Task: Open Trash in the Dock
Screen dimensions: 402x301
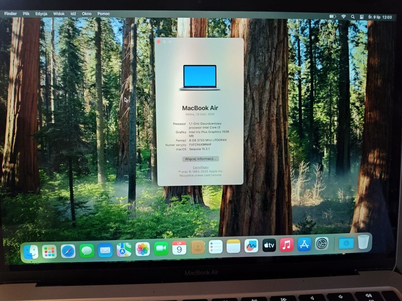Action: tap(363, 242)
